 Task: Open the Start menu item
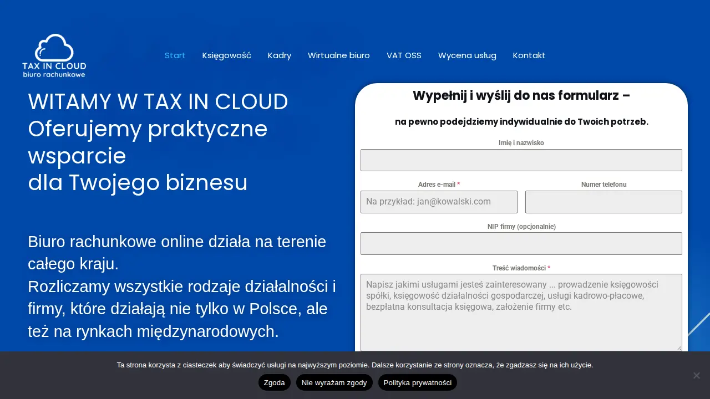point(175,55)
